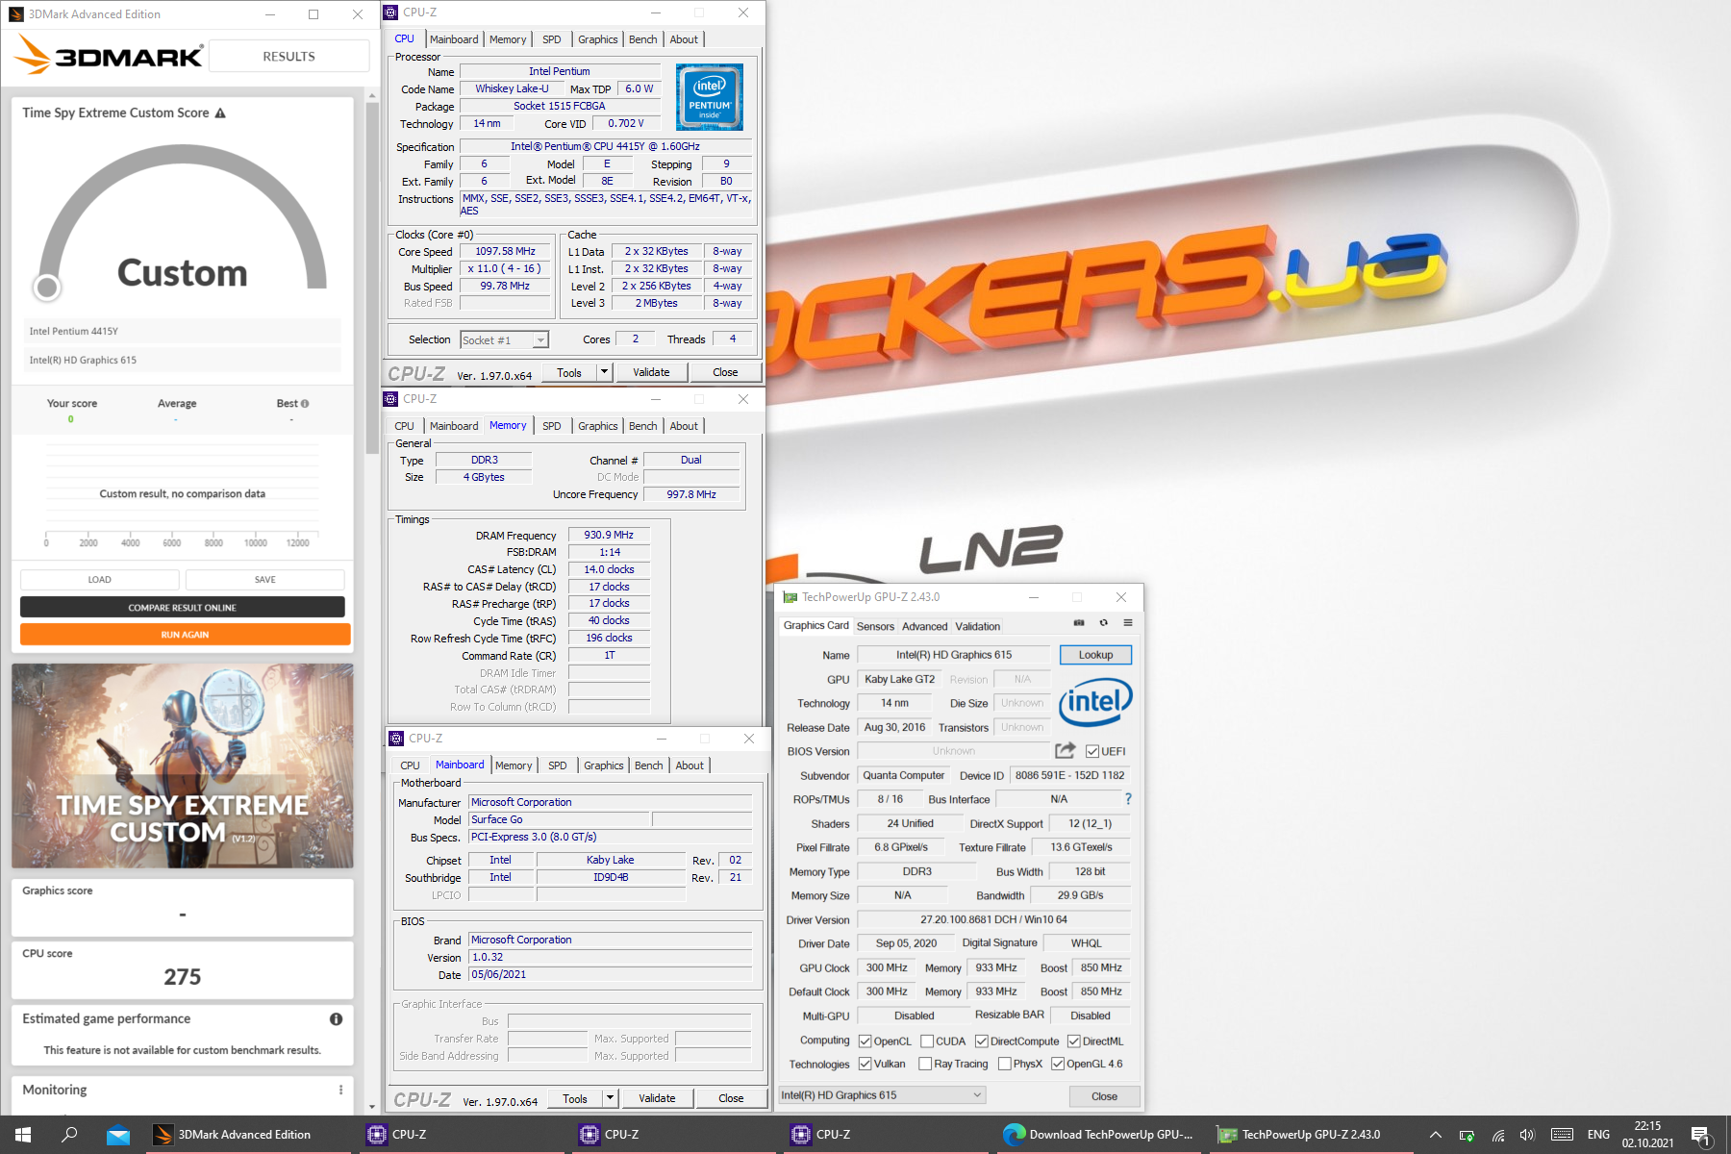The image size is (1731, 1154).
Task: Expand Tools dropdown arrow in bottom CPU-Z window
Action: click(611, 1098)
